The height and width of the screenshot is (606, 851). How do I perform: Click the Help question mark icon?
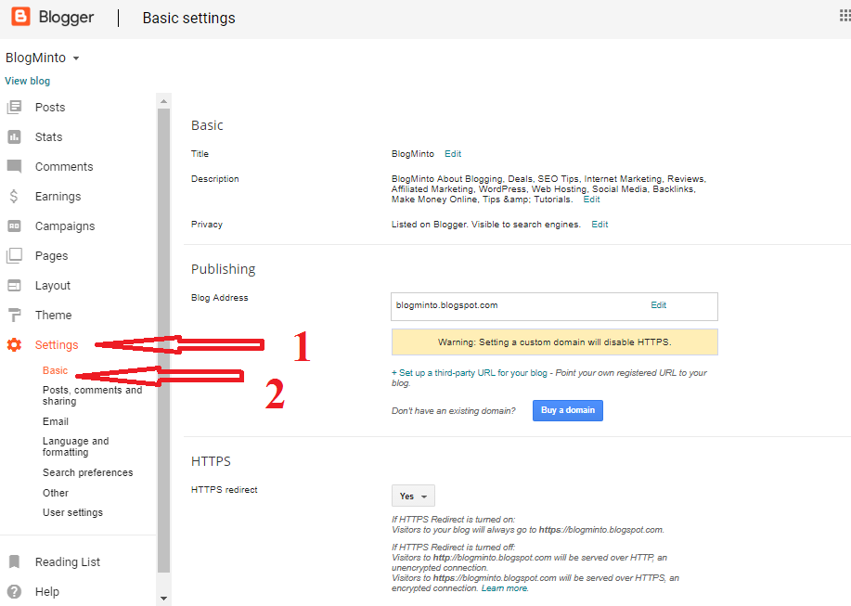pos(14,591)
